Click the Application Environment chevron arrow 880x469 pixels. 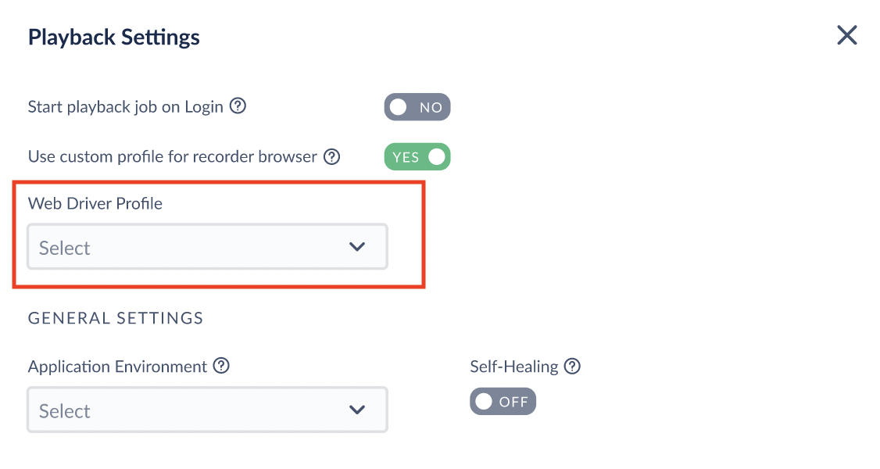coord(357,410)
